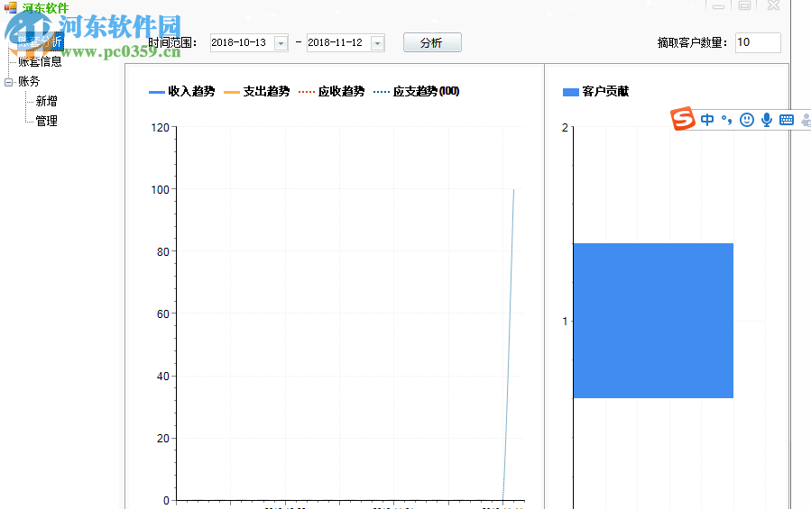Click the 100 label on trend chart axis
Image resolution: width=811 pixels, height=509 pixels.
(x=160, y=190)
